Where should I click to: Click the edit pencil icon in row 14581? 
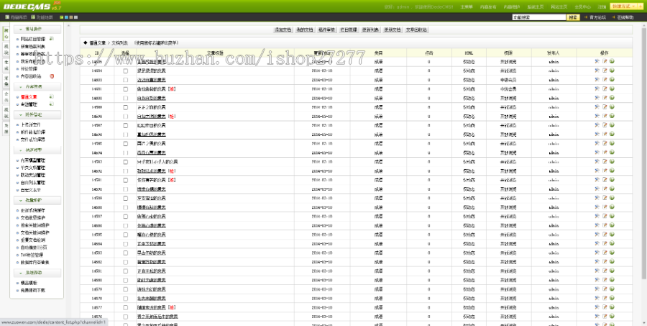[x=605, y=270]
